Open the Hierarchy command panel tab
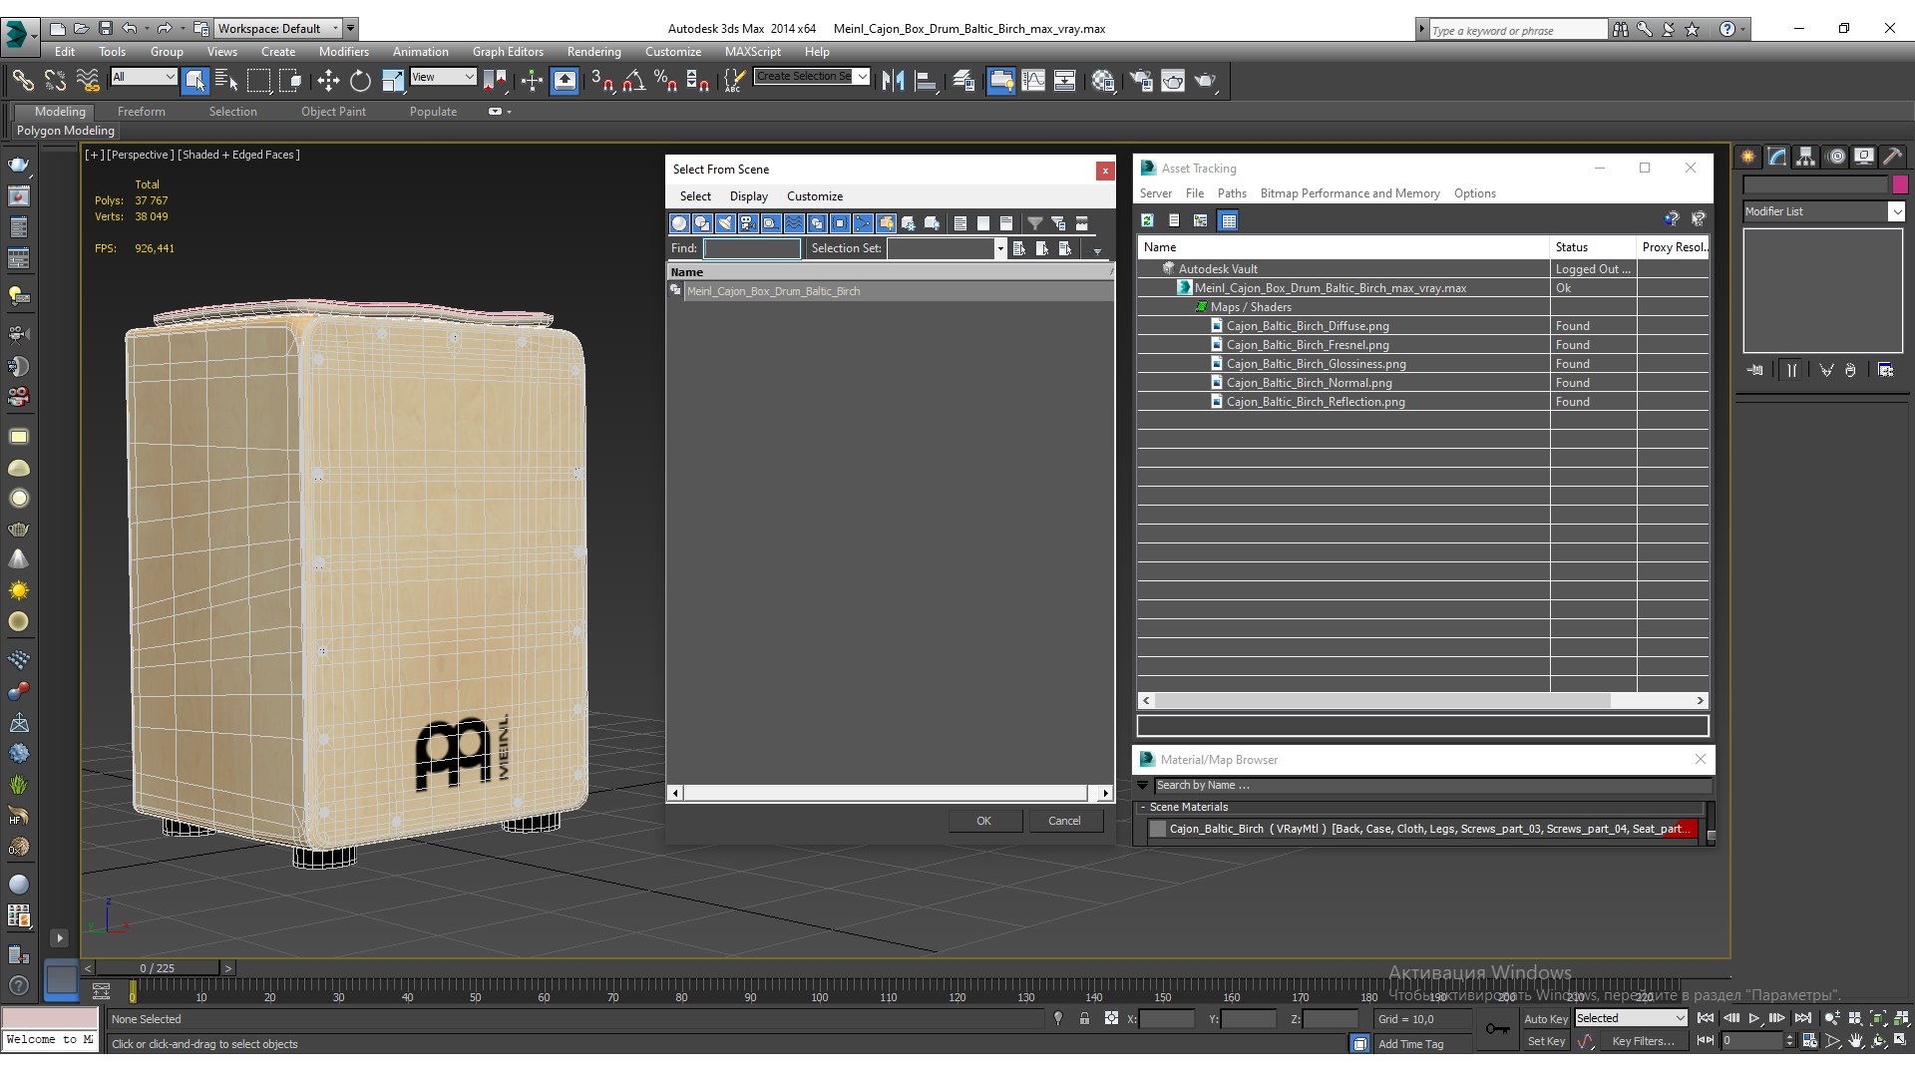The height and width of the screenshot is (1077, 1915). coord(1805,157)
